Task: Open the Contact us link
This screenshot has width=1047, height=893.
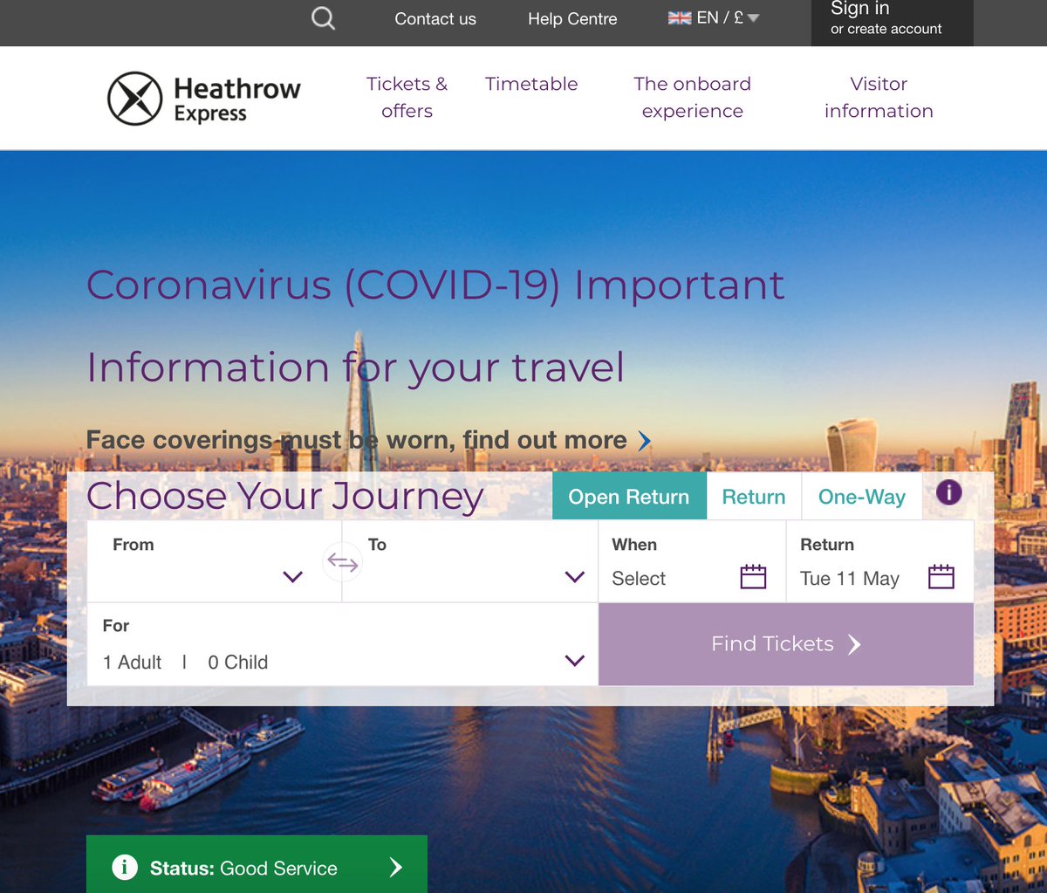Action: pos(435,18)
